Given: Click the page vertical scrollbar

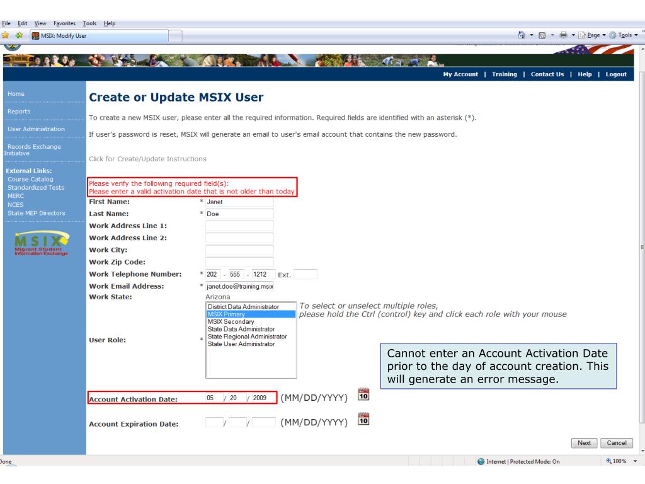Looking at the screenshot, I should click(642, 247).
